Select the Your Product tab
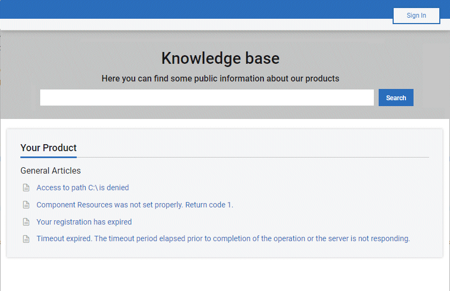The height and width of the screenshot is (291, 450). [48, 148]
